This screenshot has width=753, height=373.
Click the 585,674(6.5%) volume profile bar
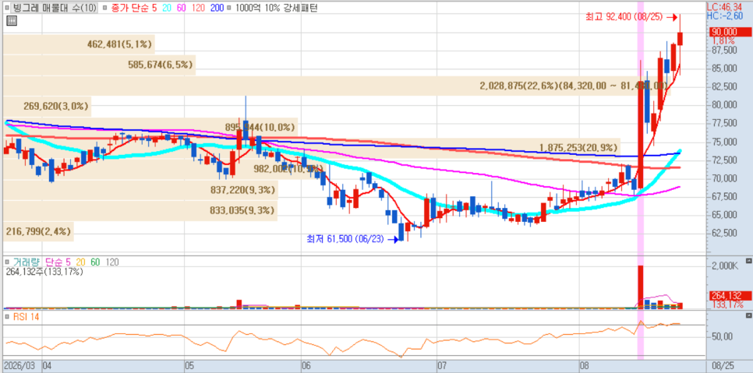click(x=100, y=65)
